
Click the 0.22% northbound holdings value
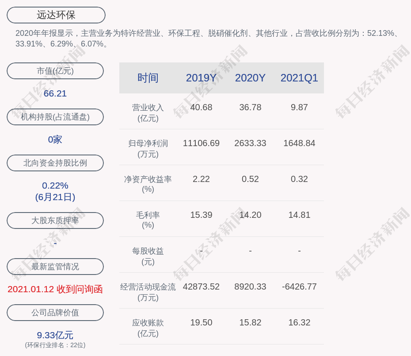[x=55, y=186]
